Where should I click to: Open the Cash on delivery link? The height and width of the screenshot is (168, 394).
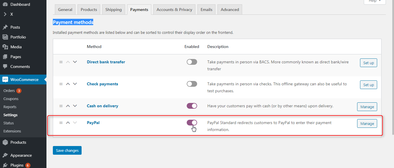[x=102, y=106]
